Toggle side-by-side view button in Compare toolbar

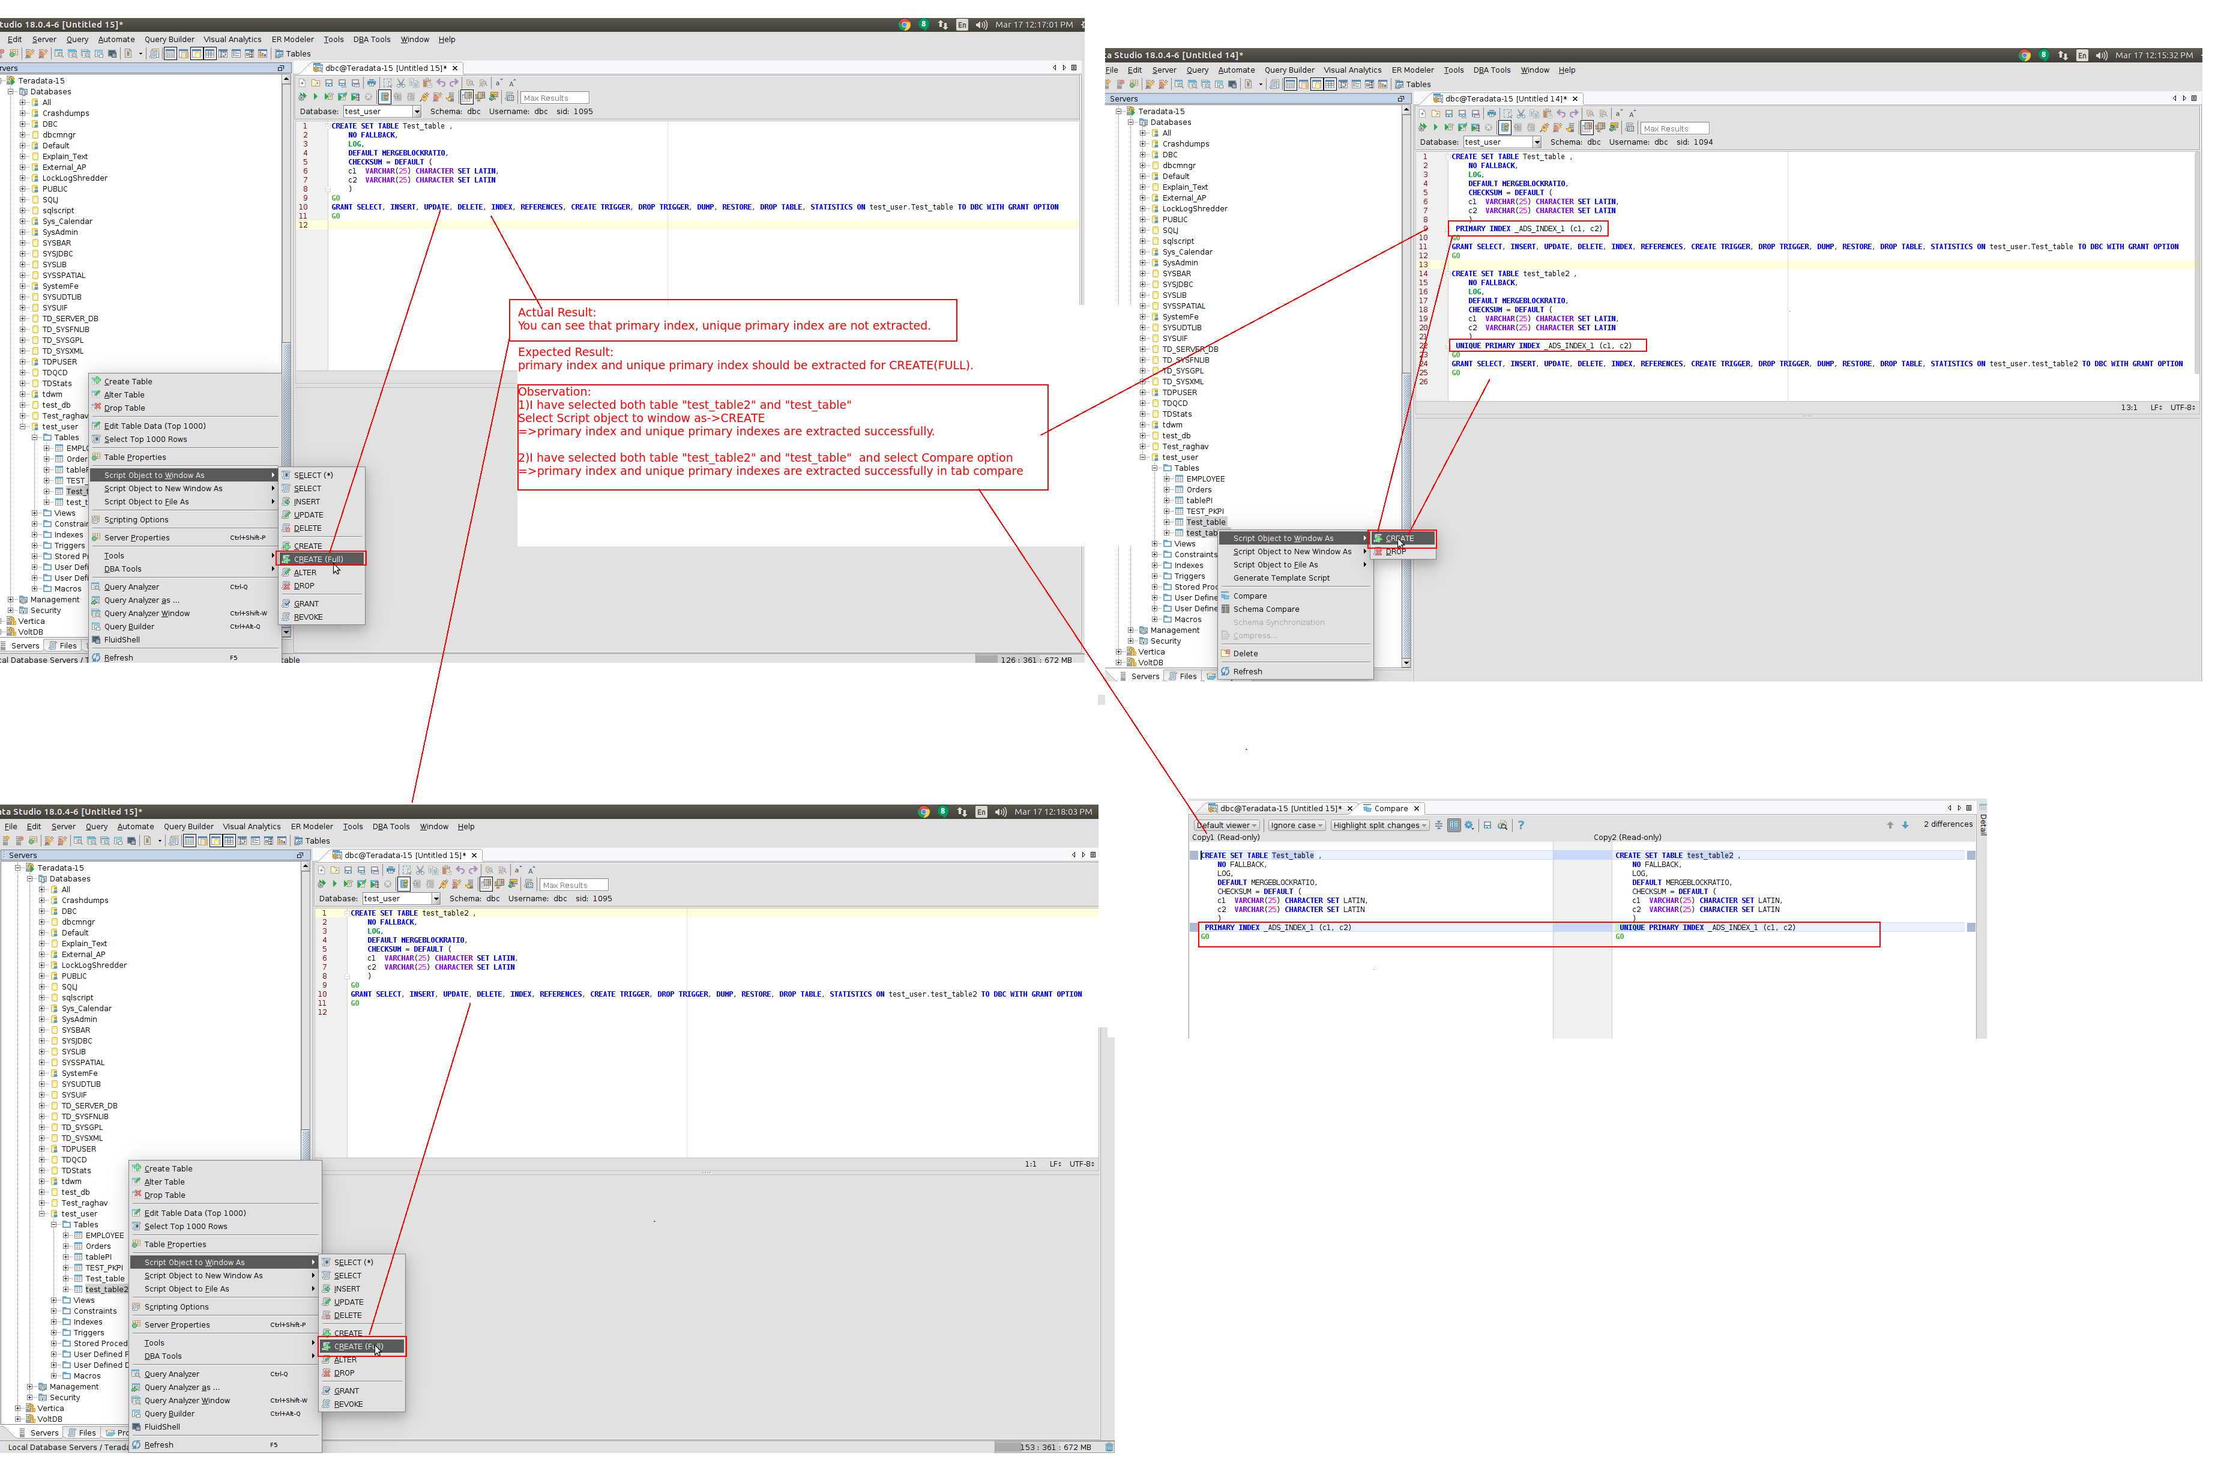coord(1454,826)
